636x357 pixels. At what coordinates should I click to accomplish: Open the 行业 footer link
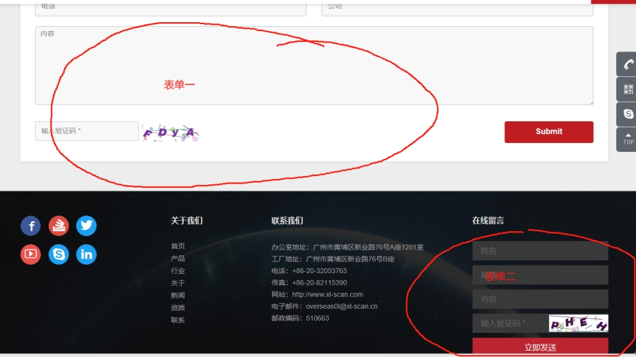coord(177,271)
